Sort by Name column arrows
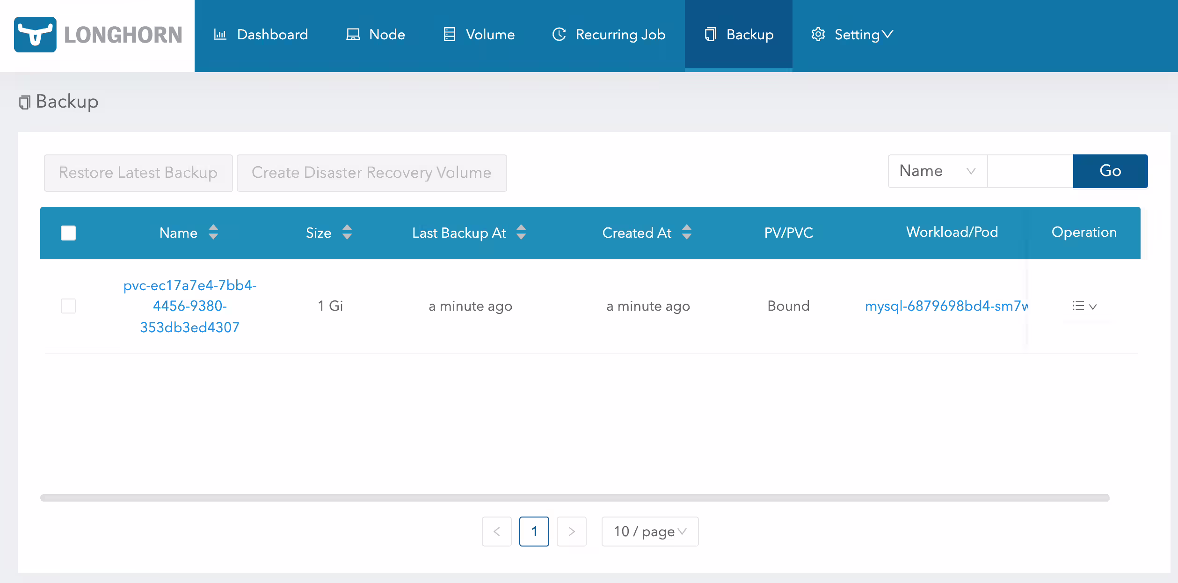Viewport: 1178px width, 583px height. pyautogui.click(x=213, y=232)
